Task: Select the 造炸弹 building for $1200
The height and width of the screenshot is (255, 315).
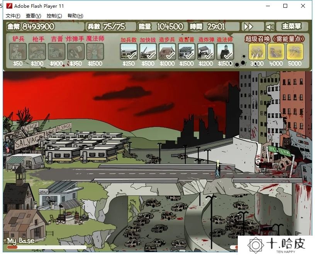Action: (206, 51)
